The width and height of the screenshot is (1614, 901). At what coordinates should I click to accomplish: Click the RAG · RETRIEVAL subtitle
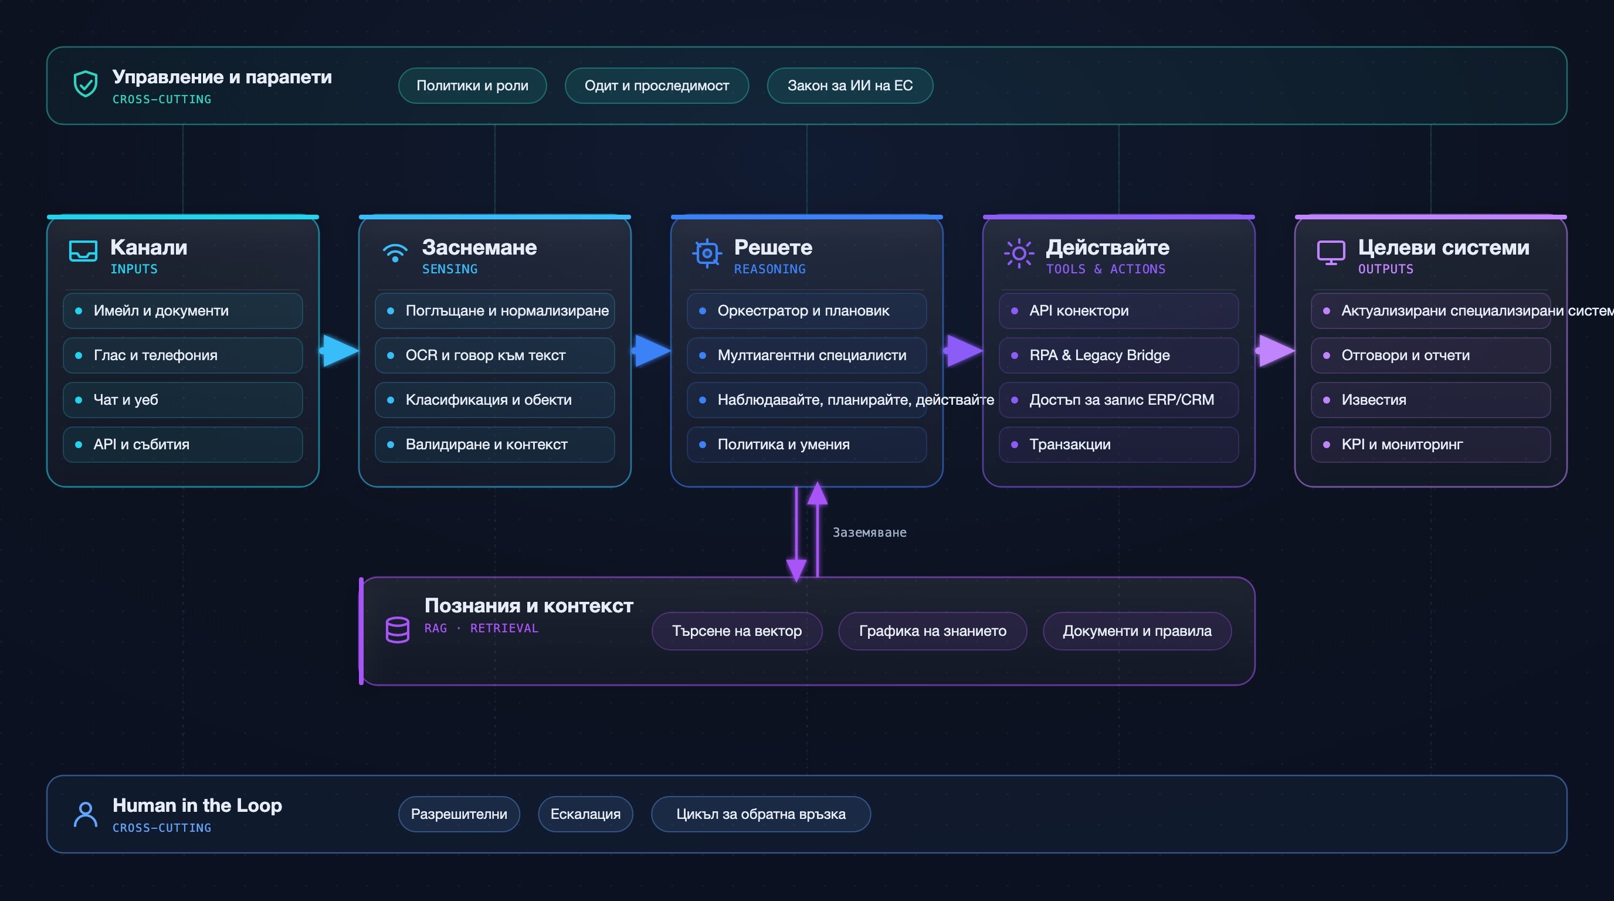tap(481, 628)
